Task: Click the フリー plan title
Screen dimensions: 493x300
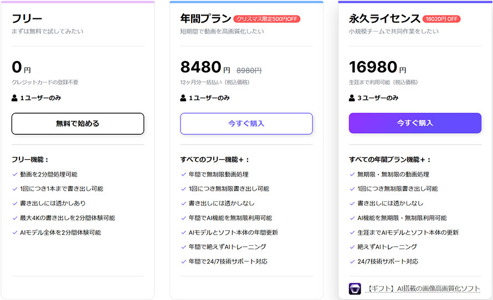Action: click(27, 19)
